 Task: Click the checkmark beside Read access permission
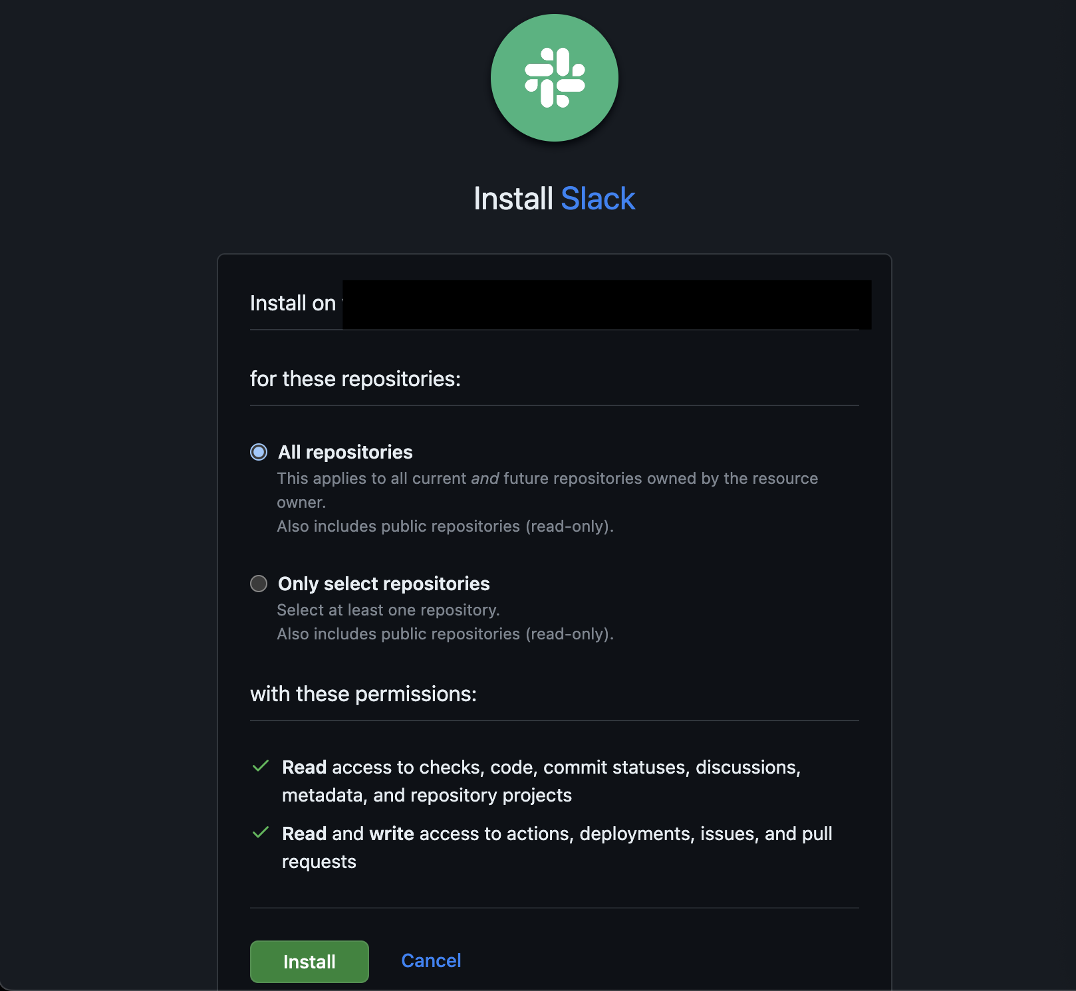pos(261,766)
